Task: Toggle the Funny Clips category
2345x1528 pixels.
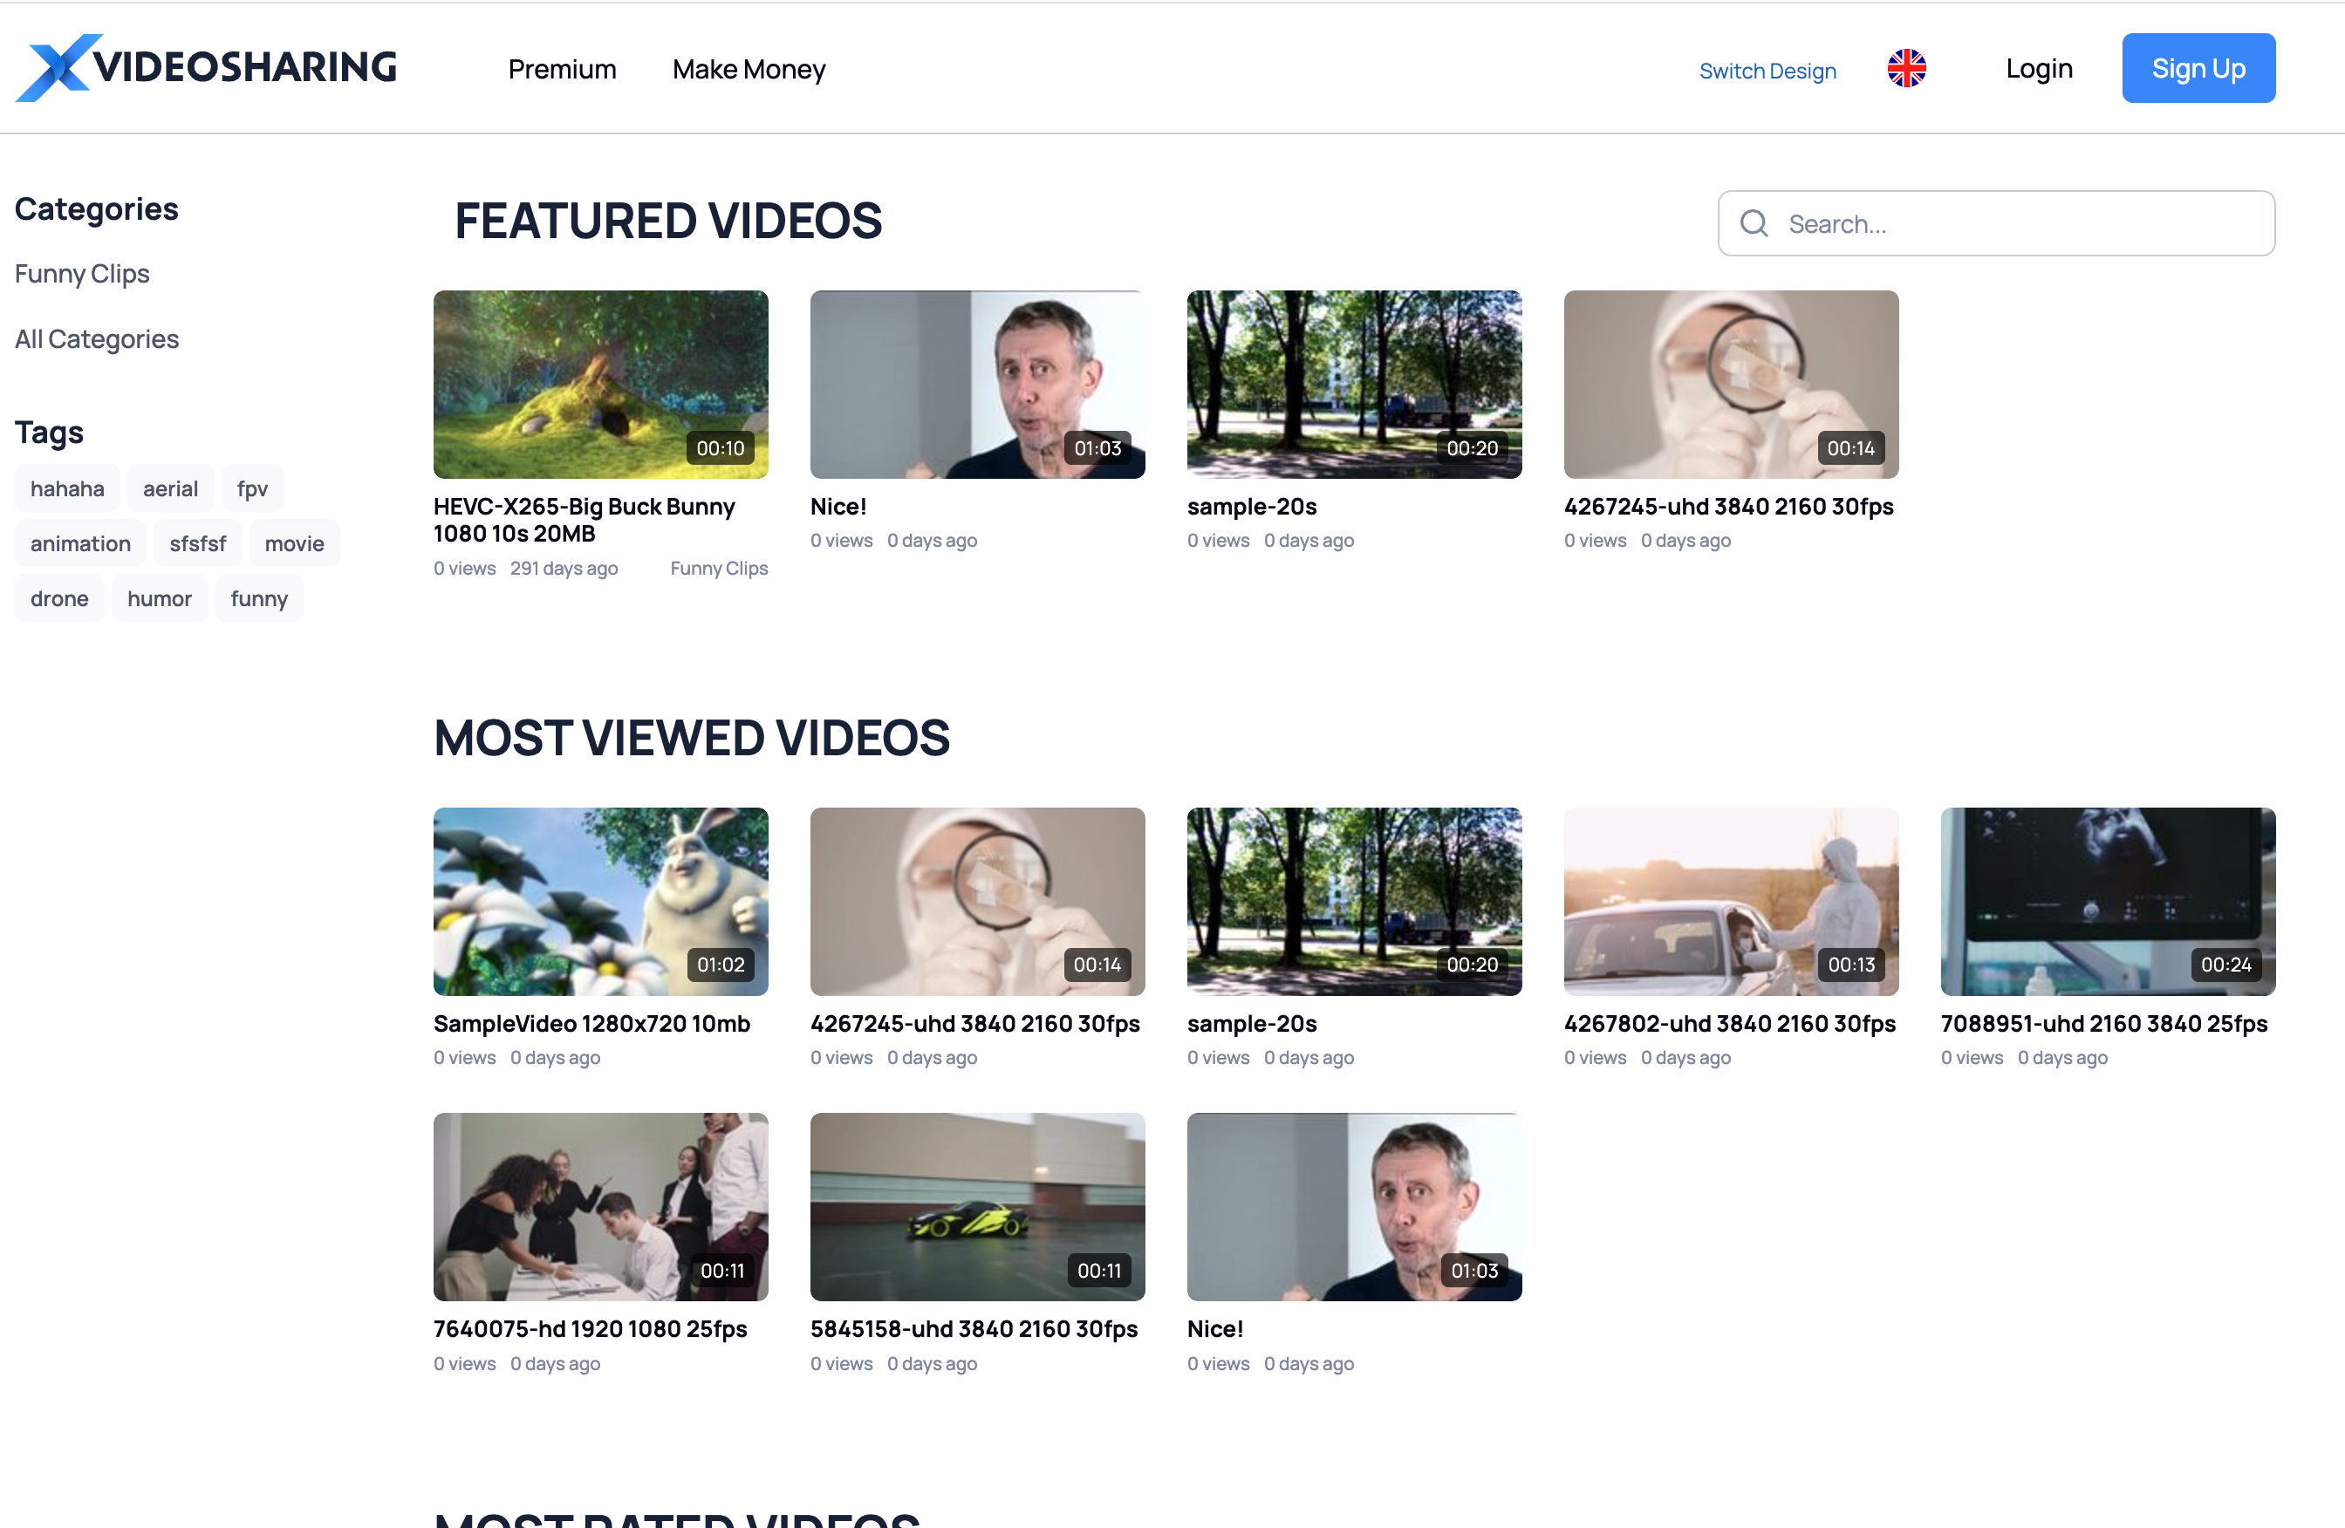Action: tap(80, 272)
